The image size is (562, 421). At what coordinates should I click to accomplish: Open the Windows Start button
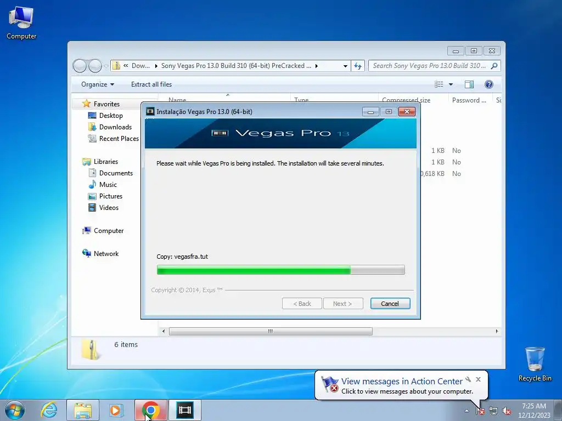(15, 410)
